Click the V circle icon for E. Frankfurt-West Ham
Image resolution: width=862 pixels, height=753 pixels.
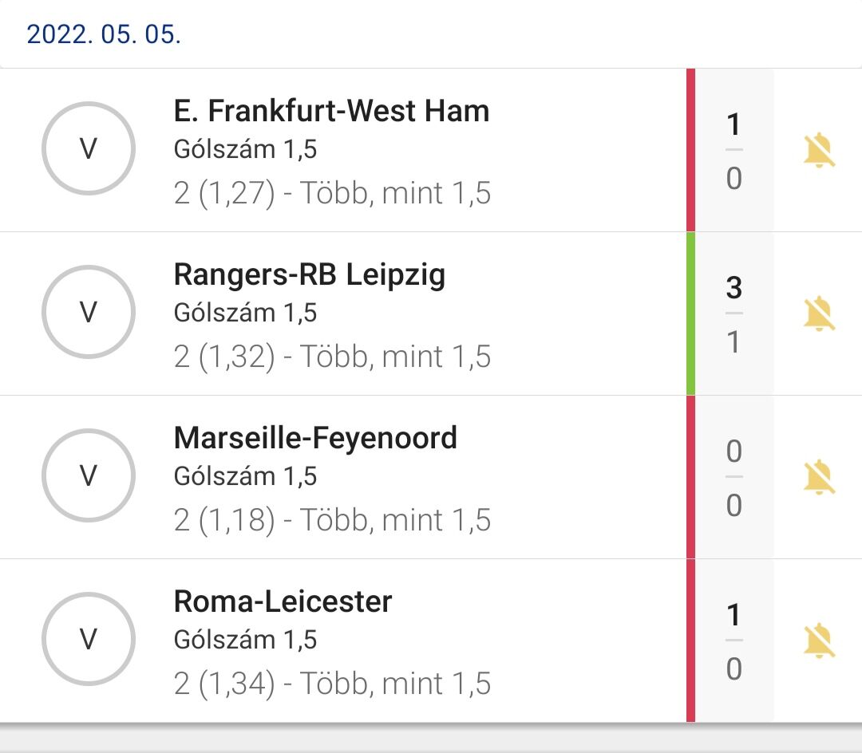pyautogui.click(x=89, y=149)
